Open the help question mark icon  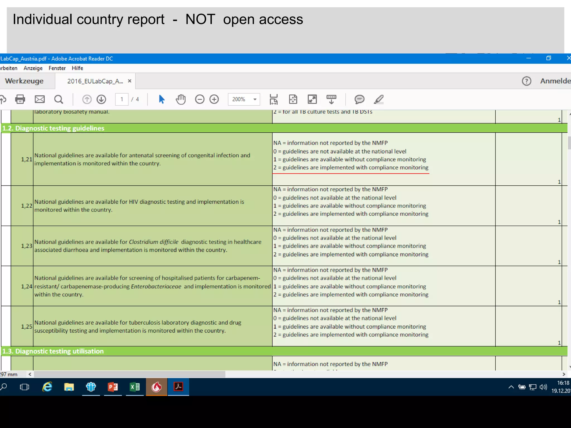pos(526,81)
